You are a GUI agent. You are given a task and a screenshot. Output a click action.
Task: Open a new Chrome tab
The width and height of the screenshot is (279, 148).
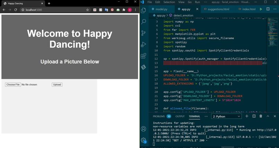(x=49, y=3)
